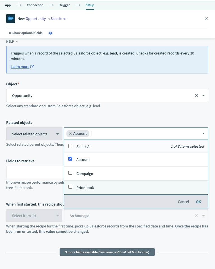Confirm selection by clicking OK
The width and height of the screenshot is (215, 269).
[198, 202]
